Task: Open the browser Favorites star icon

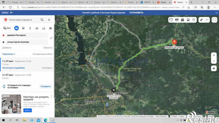Action: click(195, 7)
